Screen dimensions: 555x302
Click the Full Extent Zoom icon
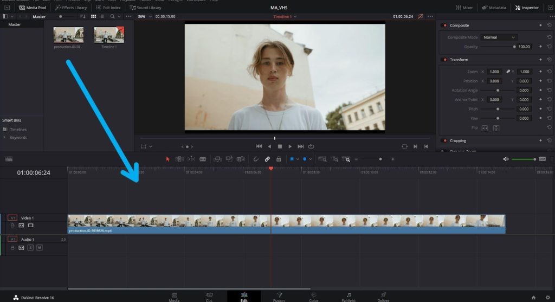click(x=322, y=159)
